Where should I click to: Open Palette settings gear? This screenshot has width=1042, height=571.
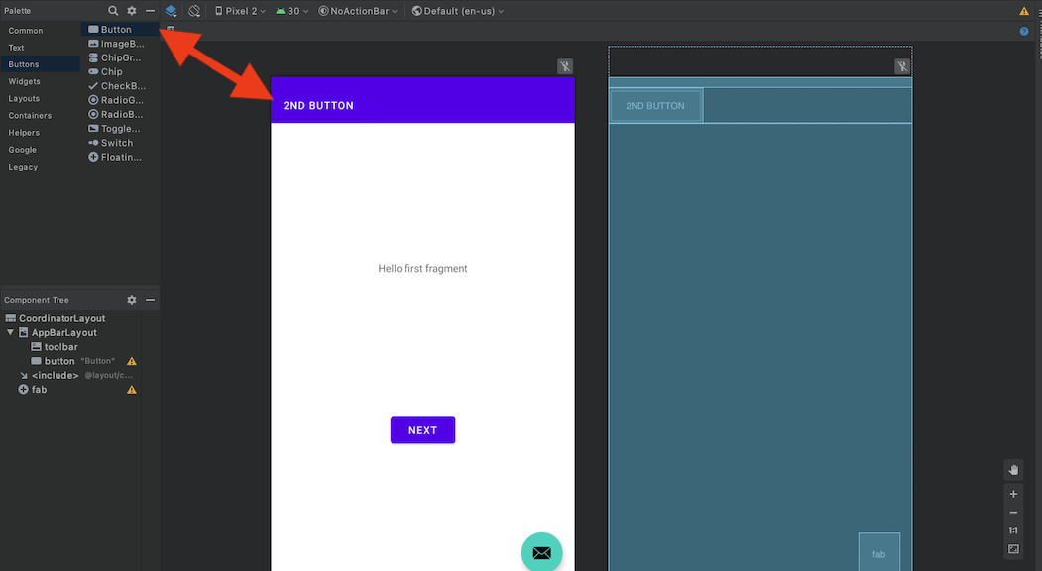132,11
